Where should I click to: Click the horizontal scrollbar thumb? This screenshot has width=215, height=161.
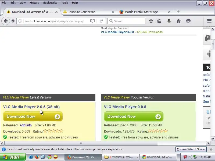[81, 143]
